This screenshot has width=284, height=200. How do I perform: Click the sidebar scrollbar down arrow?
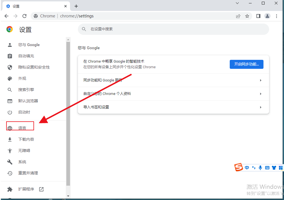(x=68, y=196)
